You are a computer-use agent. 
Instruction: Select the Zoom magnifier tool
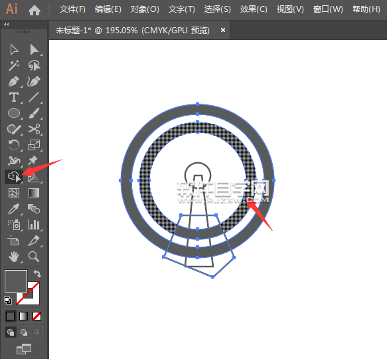[x=34, y=257]
